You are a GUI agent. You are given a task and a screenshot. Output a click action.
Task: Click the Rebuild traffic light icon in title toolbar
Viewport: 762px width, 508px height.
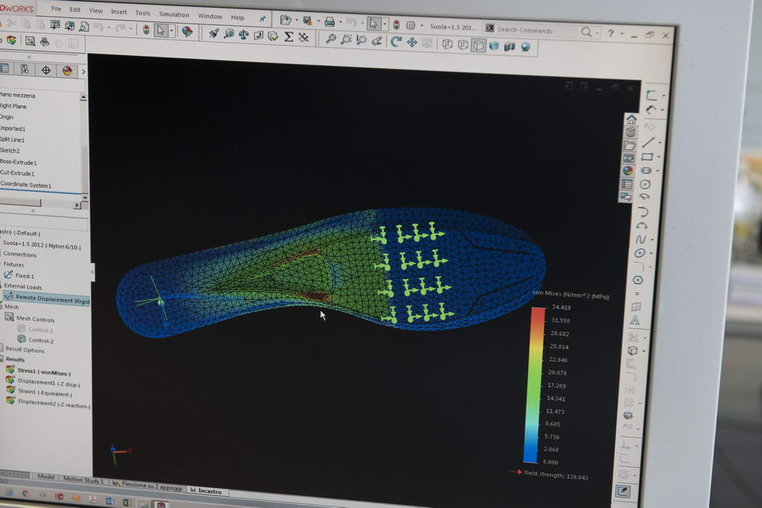[397, 25]
